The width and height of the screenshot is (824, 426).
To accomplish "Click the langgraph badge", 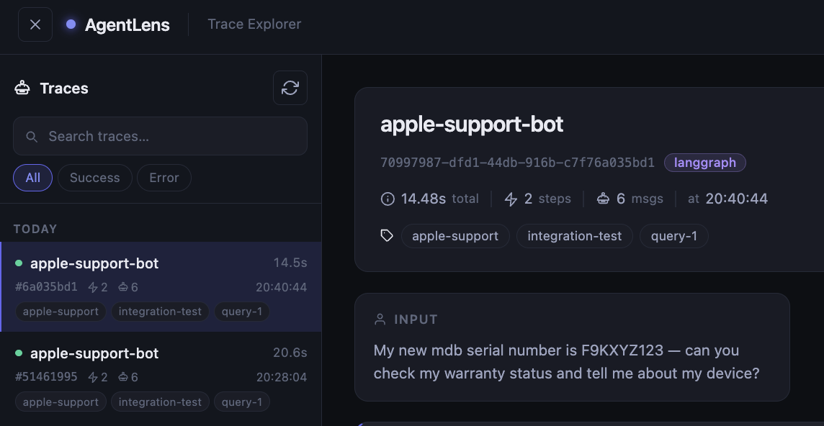I will tap(704, 163).
